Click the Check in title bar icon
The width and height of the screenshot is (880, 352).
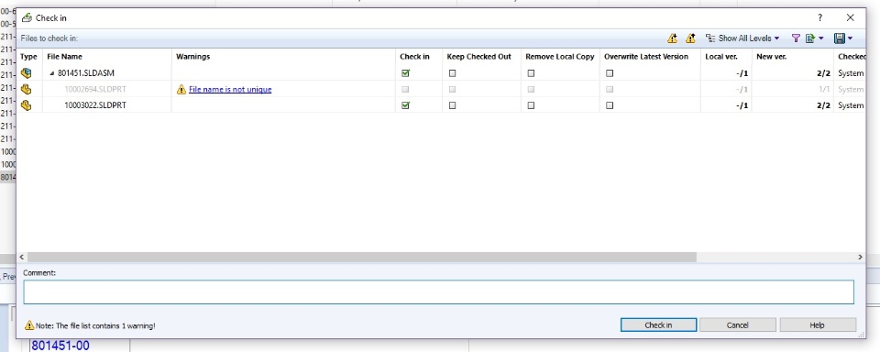pos(27,18)
